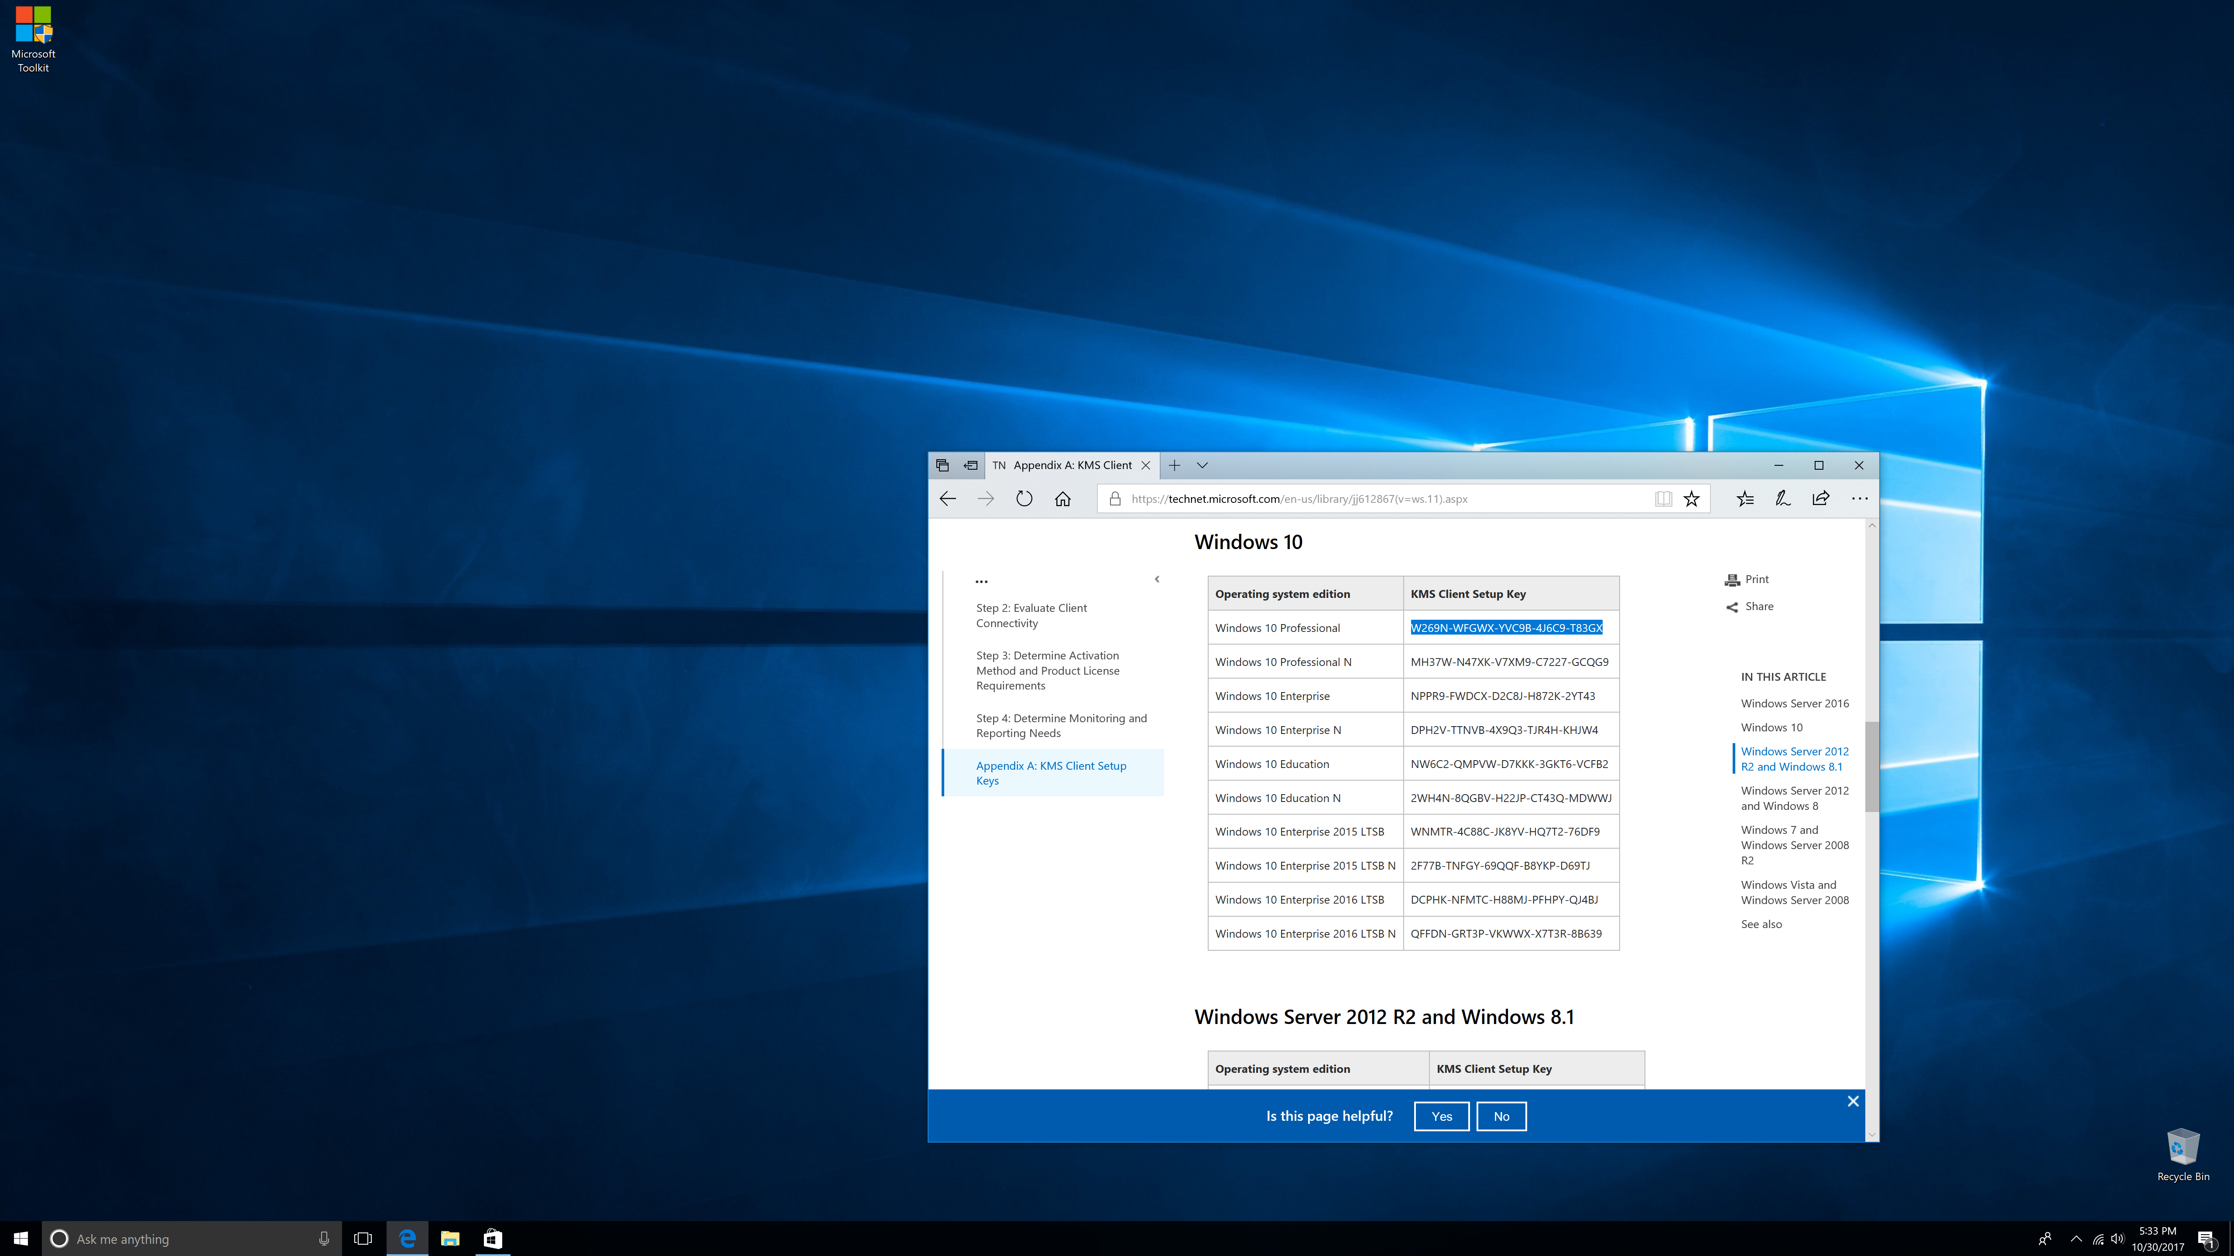Click taskbar clock 5:33 PM
The image size is (2234, 1256).
click(x=2158, y=1239)
